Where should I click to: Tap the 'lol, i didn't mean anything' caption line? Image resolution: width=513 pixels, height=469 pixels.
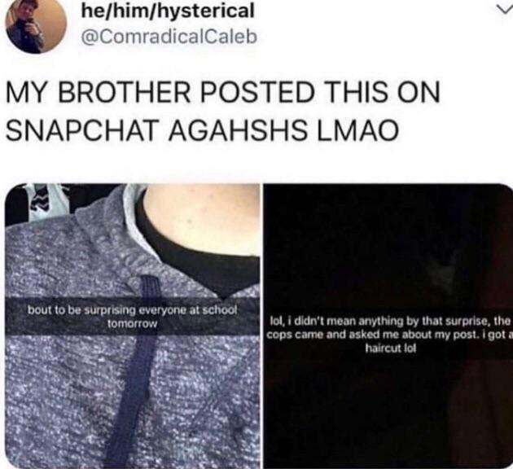coord(389,322)
